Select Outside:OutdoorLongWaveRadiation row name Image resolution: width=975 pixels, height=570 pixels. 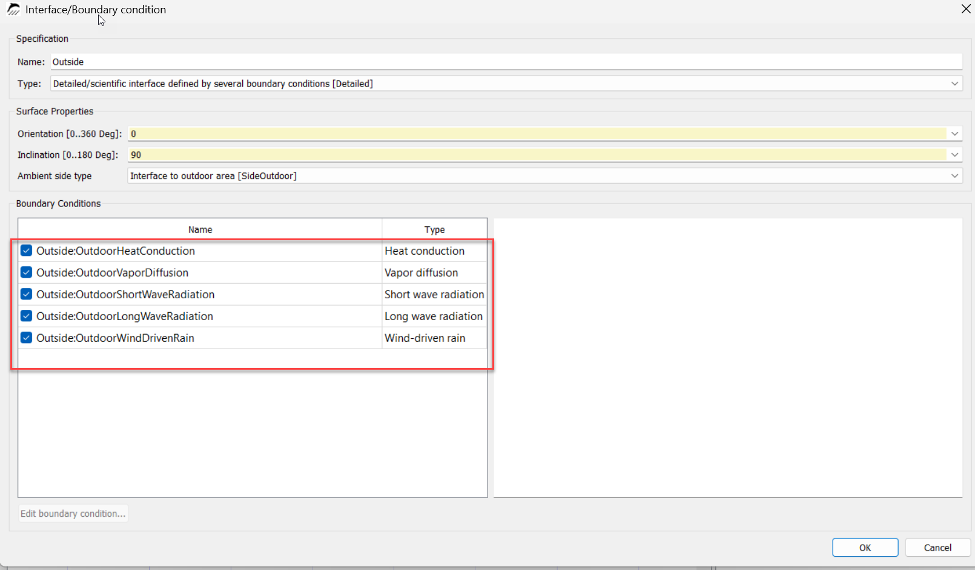point(125,316)
